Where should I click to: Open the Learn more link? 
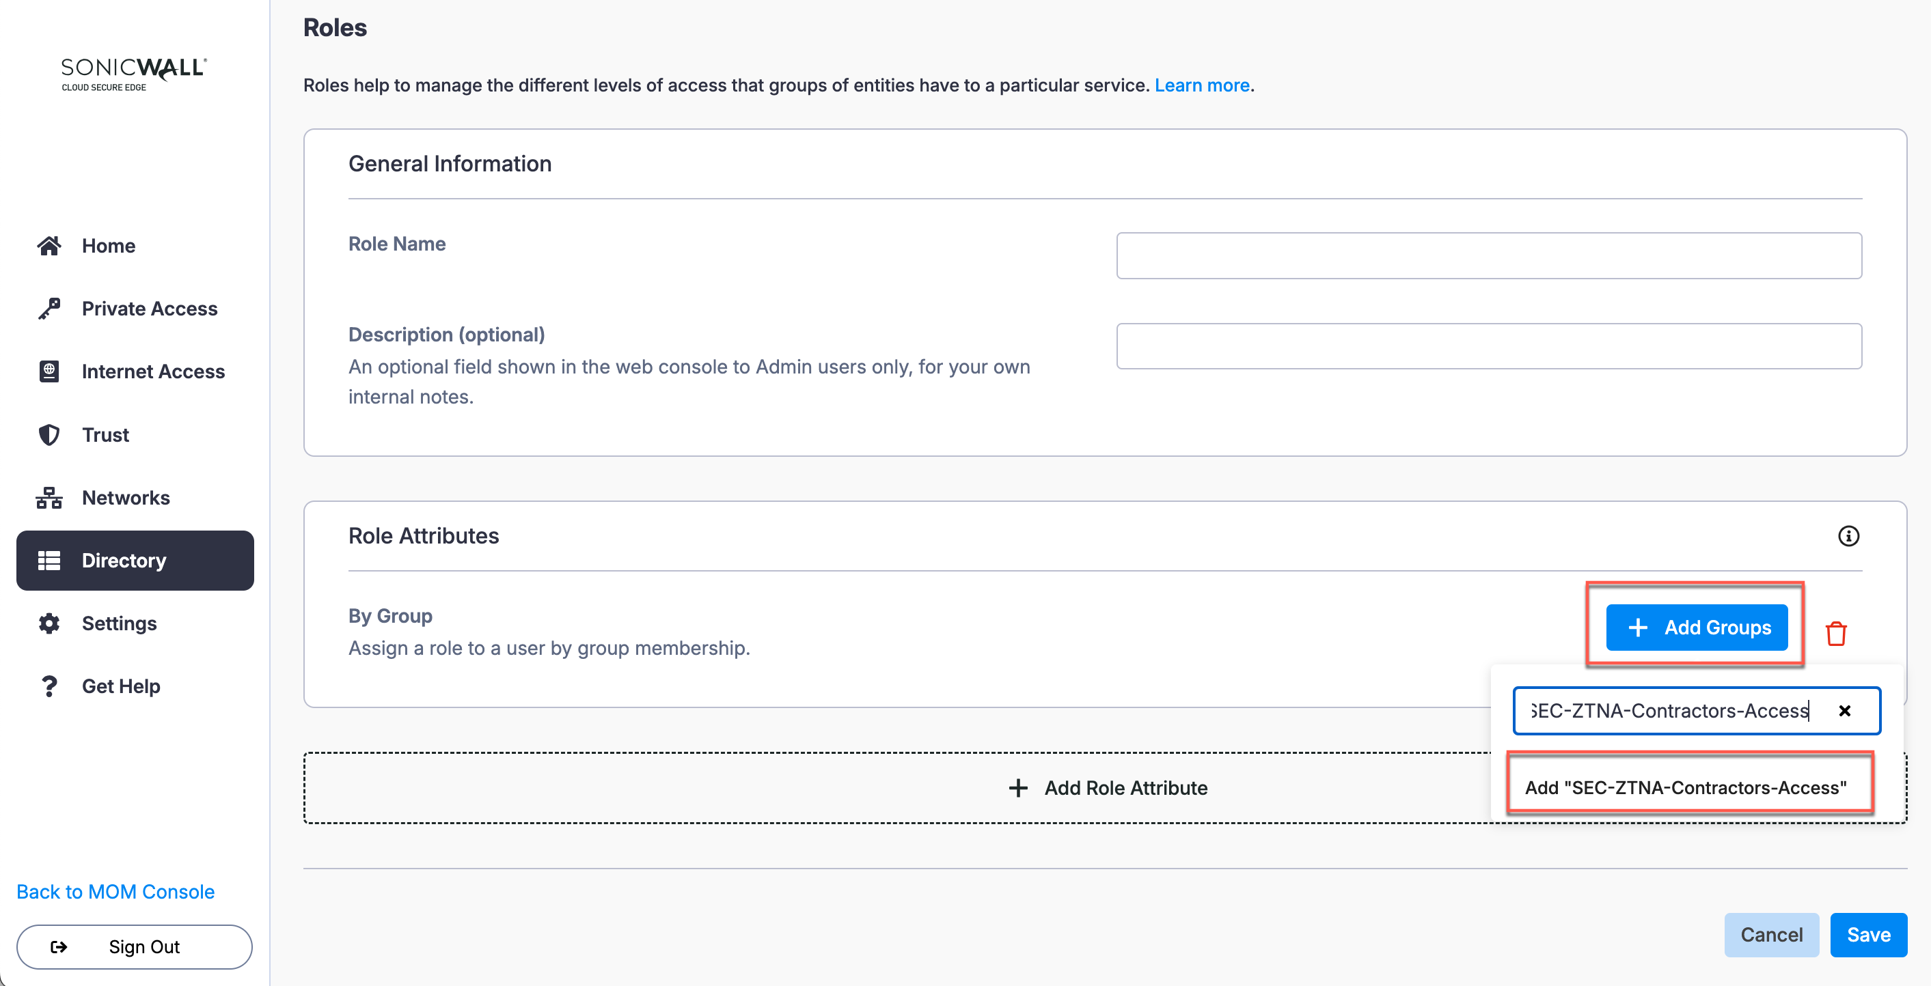click(1202, 85)
